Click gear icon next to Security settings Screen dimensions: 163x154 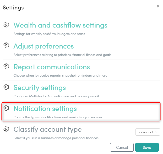coord(6,87)
